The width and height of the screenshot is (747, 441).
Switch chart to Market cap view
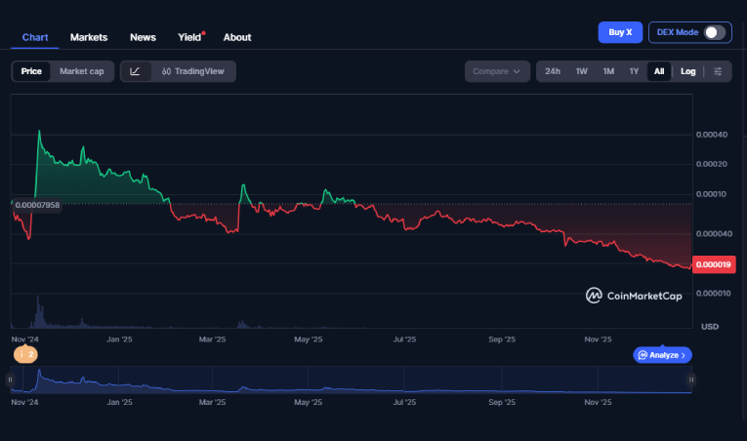tap(81, 71)
